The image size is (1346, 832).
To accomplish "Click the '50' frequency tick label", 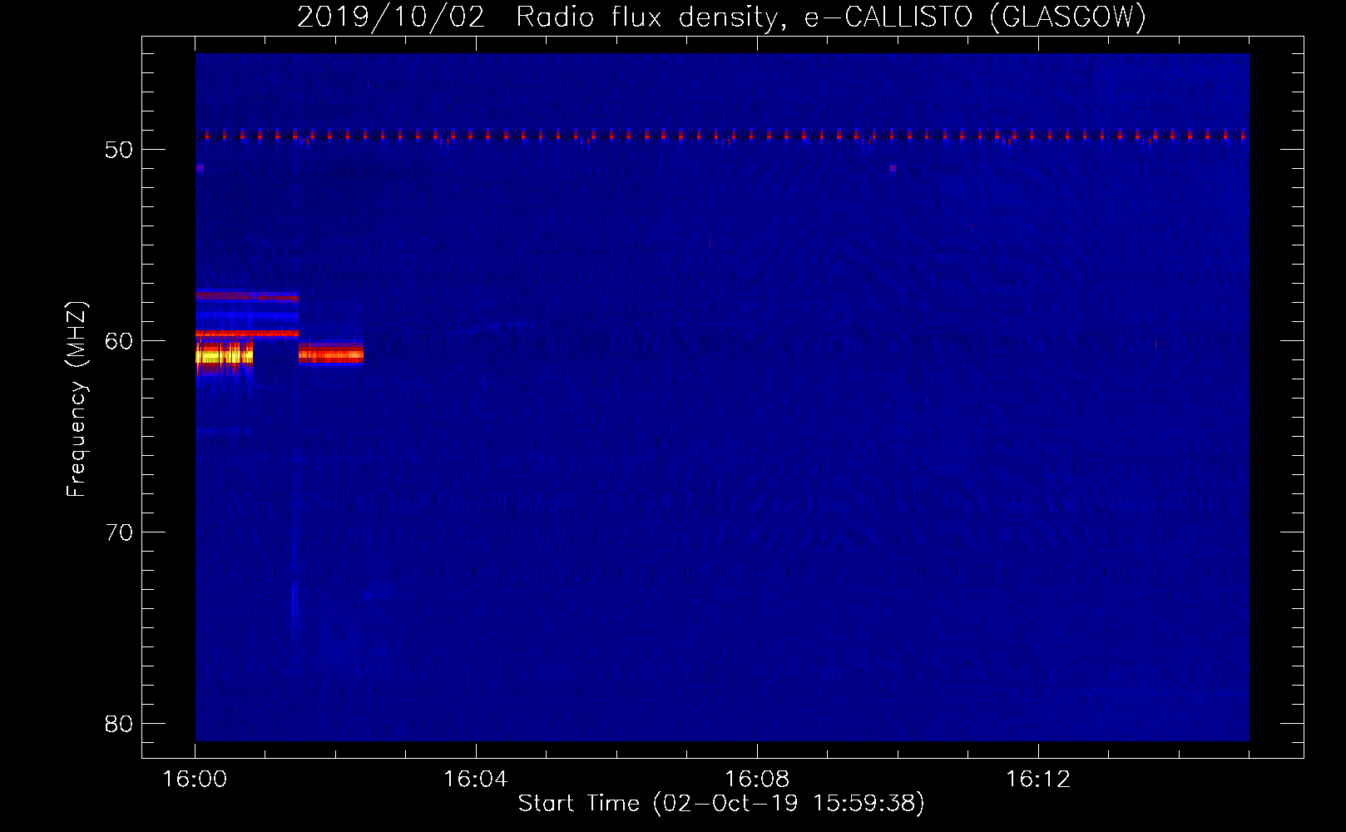I will [120, 150].
